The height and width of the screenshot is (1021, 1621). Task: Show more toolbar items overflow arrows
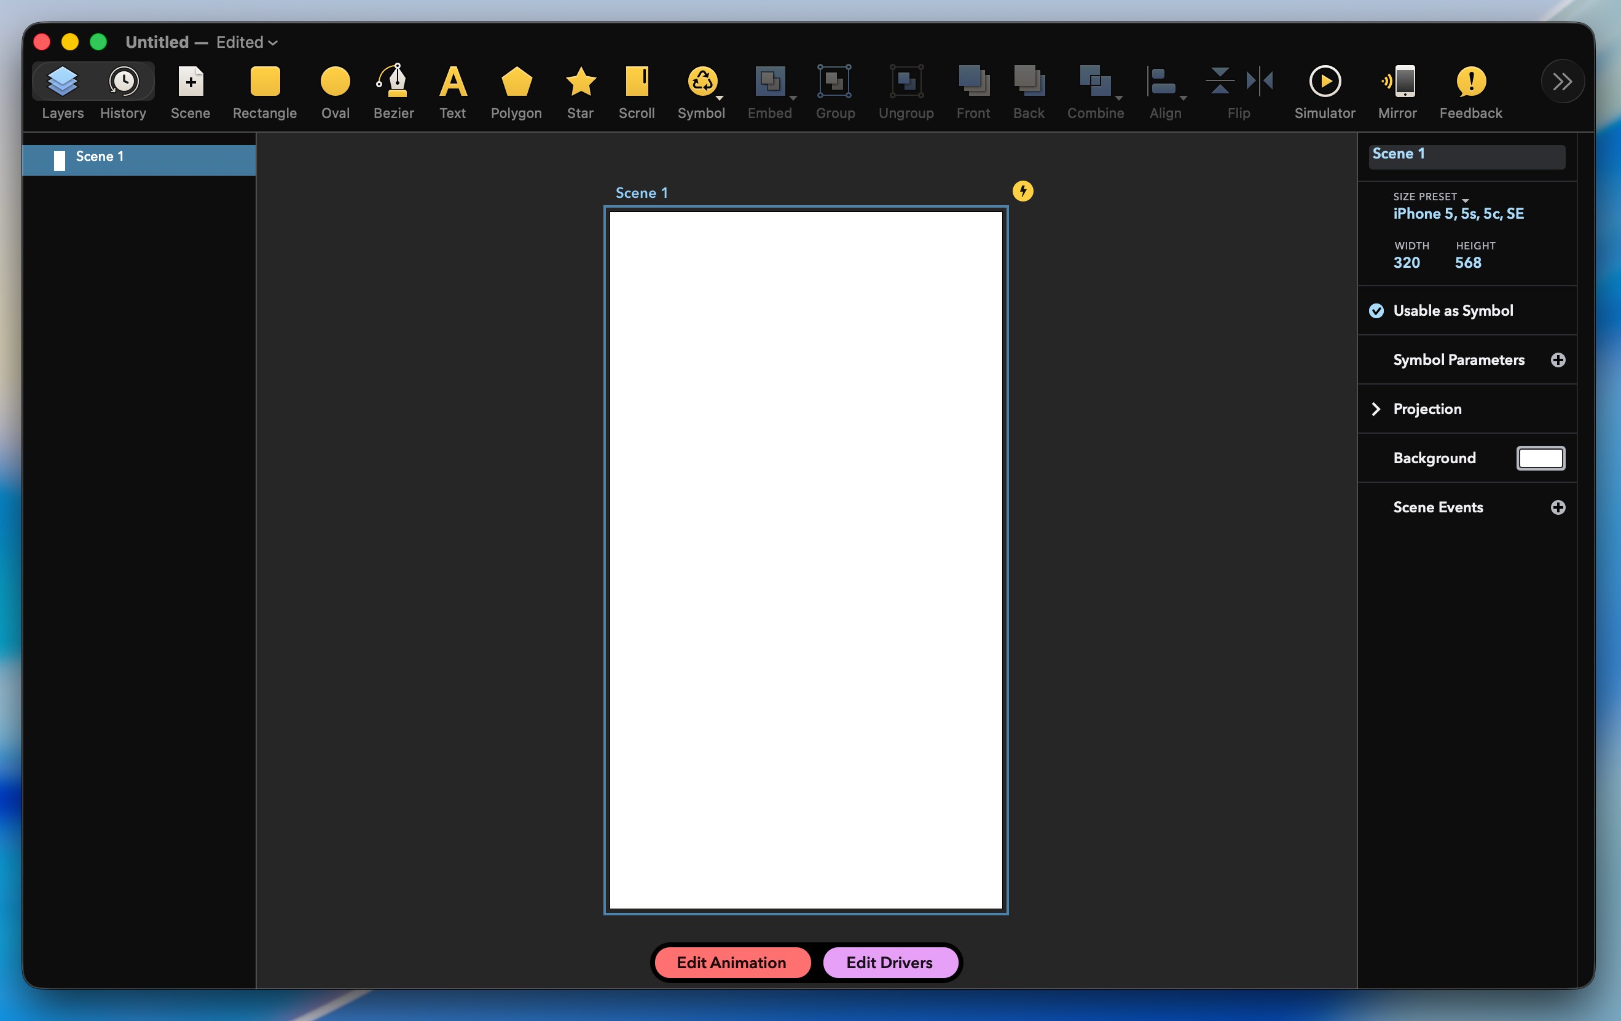1562,82
